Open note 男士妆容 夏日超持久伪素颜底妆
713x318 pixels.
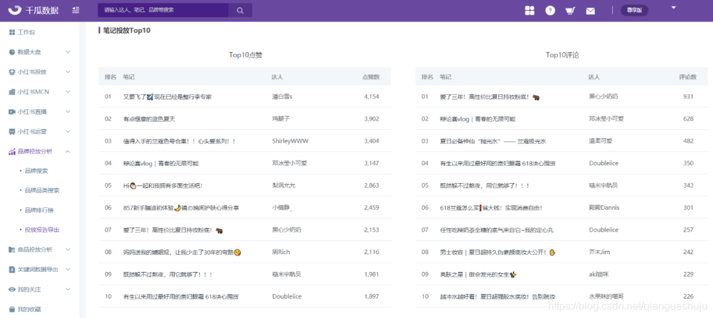coord(498,252)
